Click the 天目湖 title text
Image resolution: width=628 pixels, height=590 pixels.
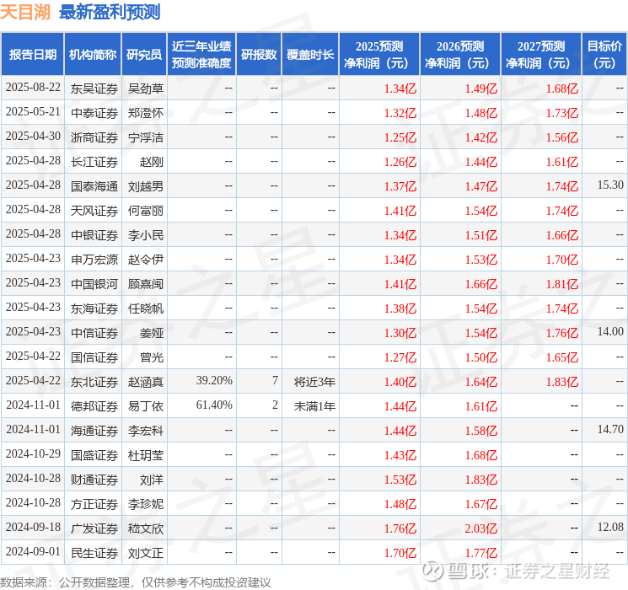pyautogui.click(x=25, y=12)
